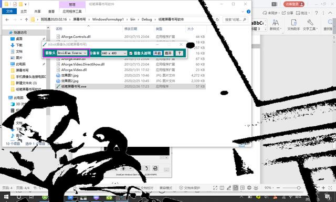Click the WPS help question mark
336x202 pixels.
[x=317, y=13]
